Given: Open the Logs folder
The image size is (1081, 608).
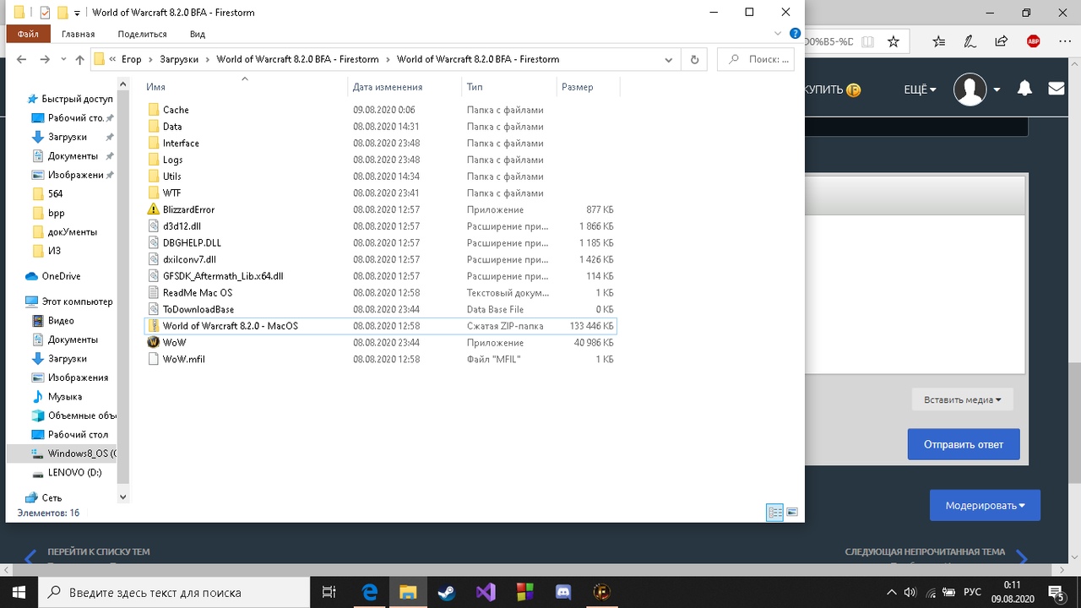Looking at the screenshot, I should [x=172, y=160].
